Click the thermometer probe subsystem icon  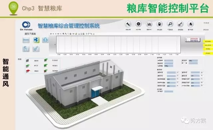(x=36, y=49)
